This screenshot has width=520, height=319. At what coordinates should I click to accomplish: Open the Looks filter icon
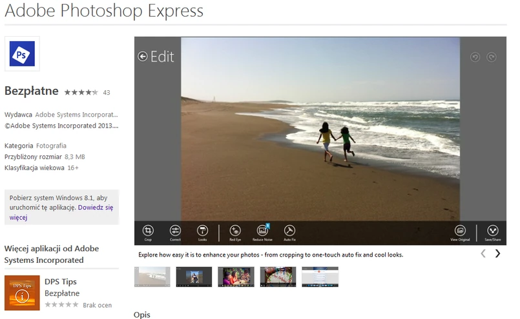(202, 230)
